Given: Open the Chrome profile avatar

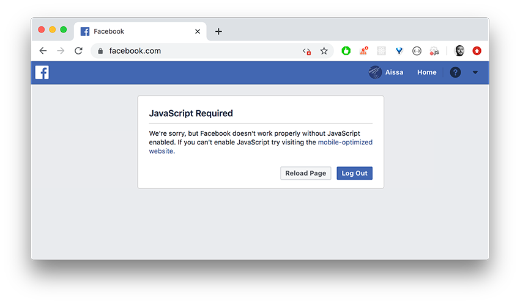Looking at the screenshot, I should tap(459, 51).
